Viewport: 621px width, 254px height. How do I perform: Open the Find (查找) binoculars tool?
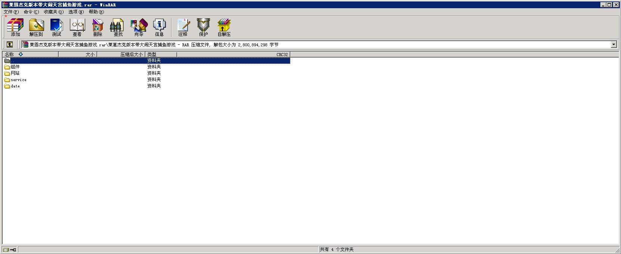[118, 27]
